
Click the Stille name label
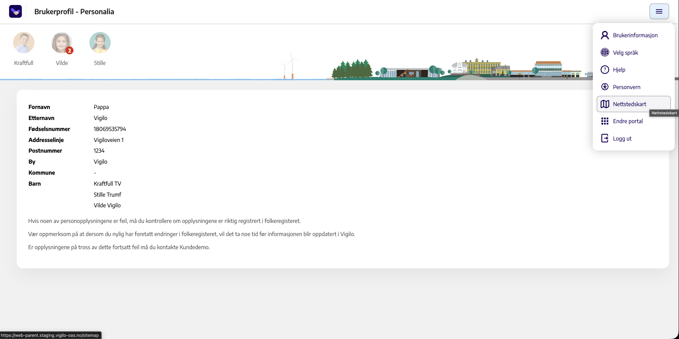pyautogui.click(x=100, y=63)
